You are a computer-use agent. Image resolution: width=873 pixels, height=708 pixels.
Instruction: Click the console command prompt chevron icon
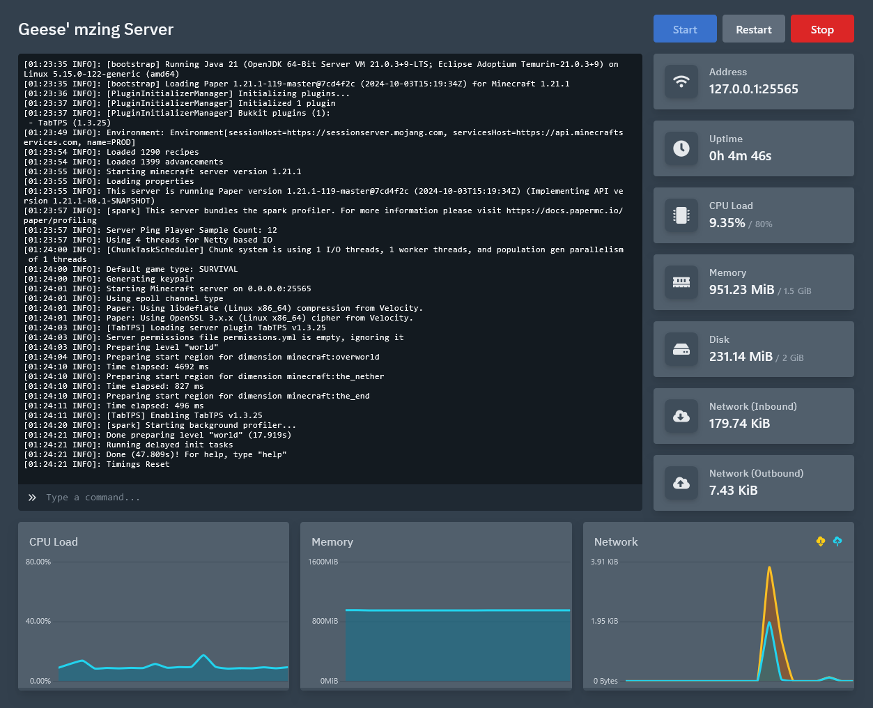[x=32, y=498]
